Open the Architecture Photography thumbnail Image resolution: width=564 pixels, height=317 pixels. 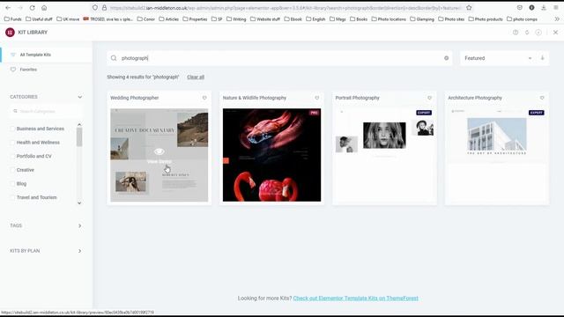(x=497, y=155)
